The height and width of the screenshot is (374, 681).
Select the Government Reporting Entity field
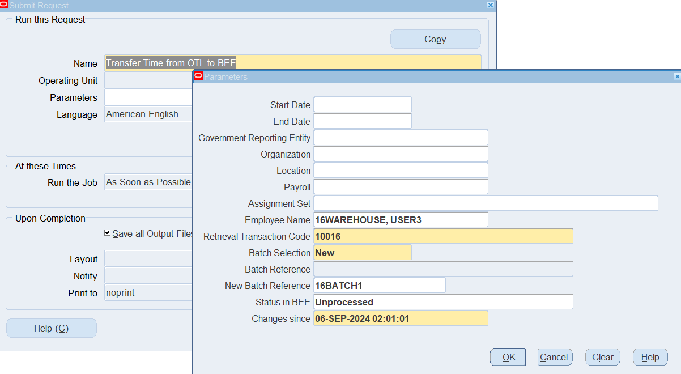tap(401, 138)
